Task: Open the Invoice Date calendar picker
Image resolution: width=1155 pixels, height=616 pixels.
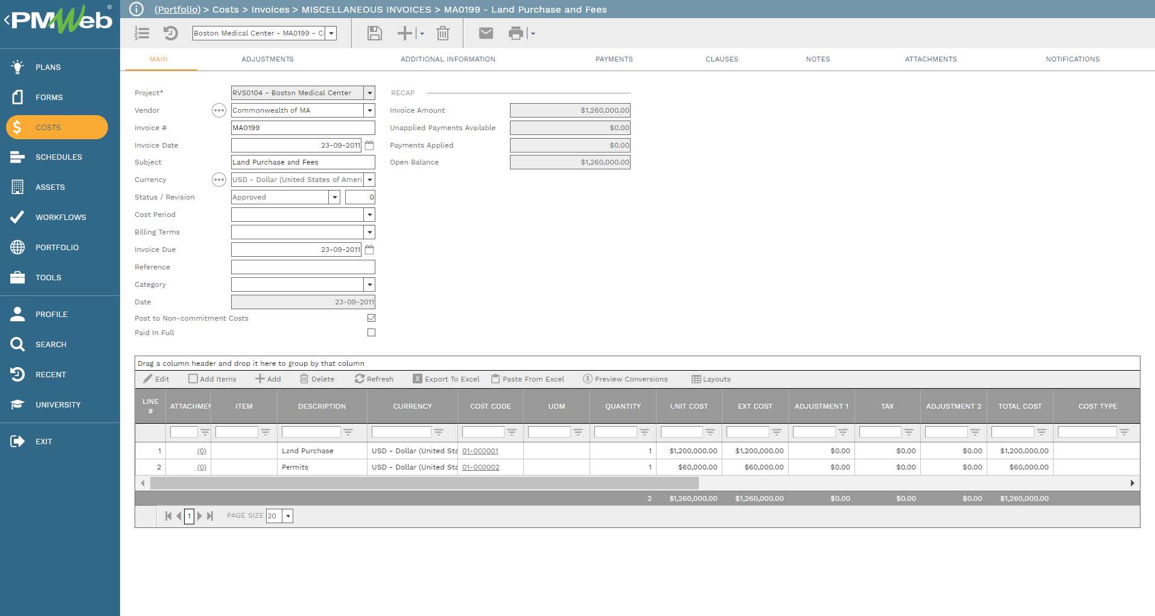Action: tap(369, 145)
